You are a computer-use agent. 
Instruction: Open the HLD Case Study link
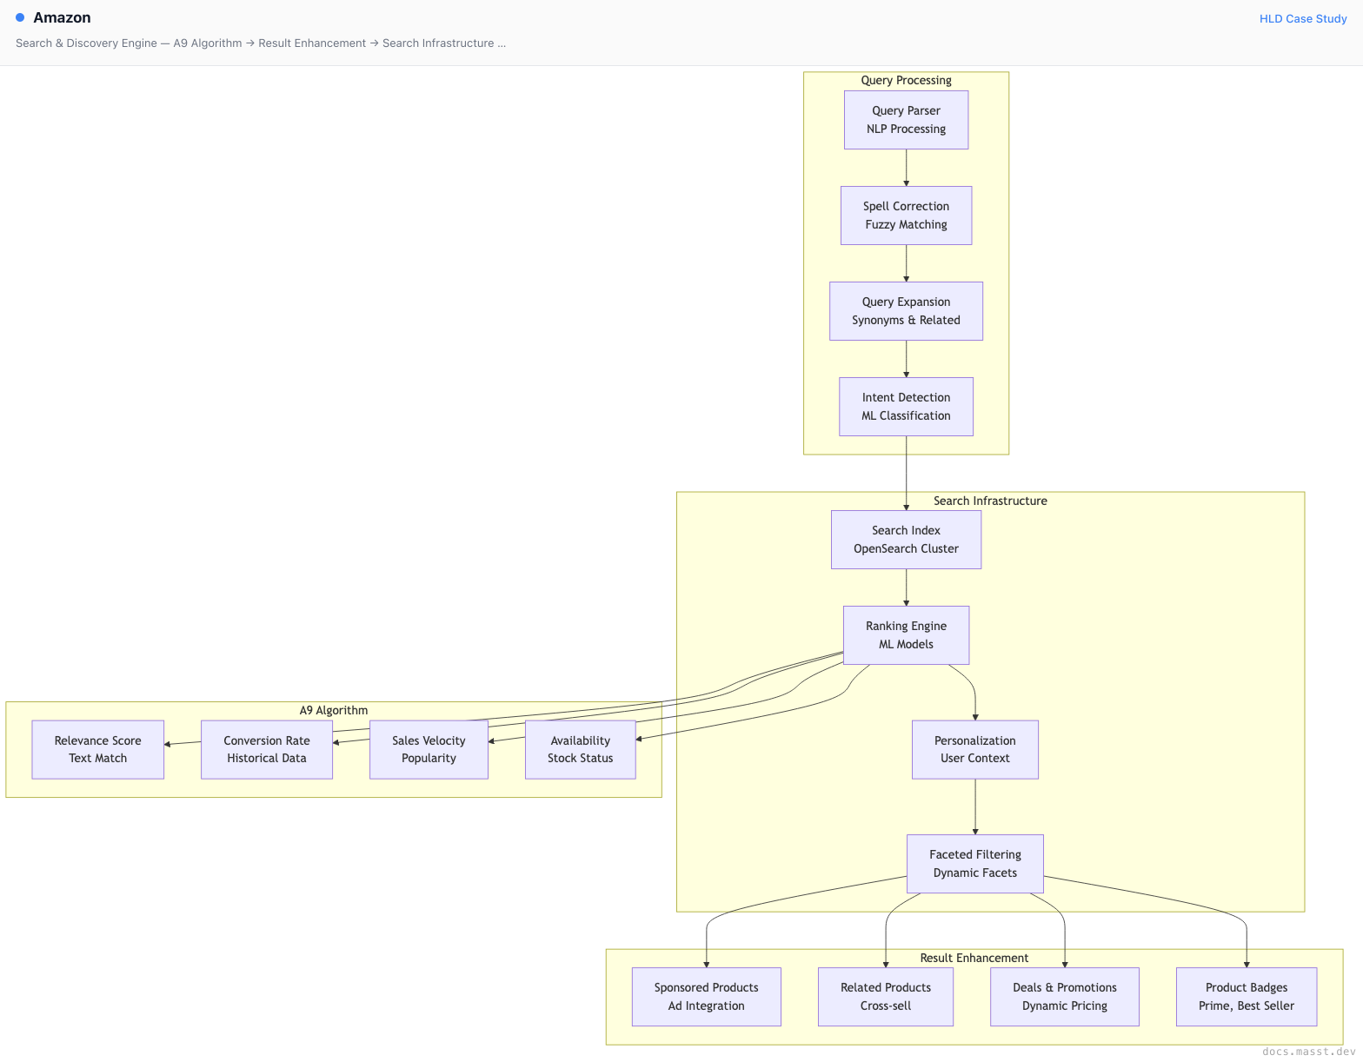tap(1302, 18)
